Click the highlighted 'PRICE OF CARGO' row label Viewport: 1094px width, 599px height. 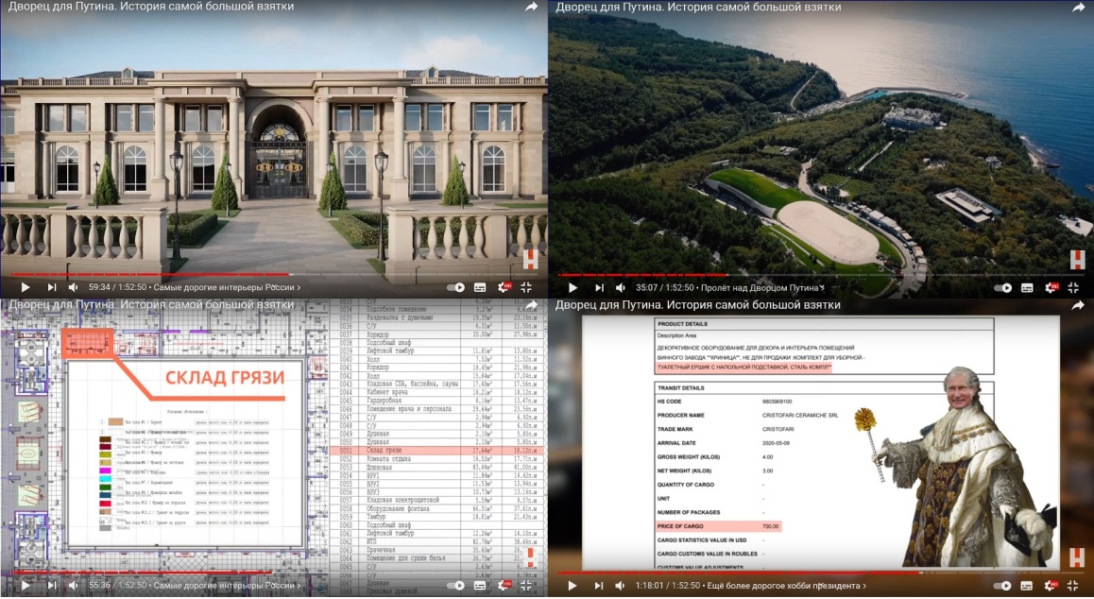(x=680, y=526)
